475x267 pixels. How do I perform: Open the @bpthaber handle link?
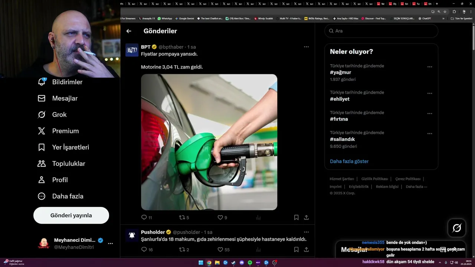point(171,47)
